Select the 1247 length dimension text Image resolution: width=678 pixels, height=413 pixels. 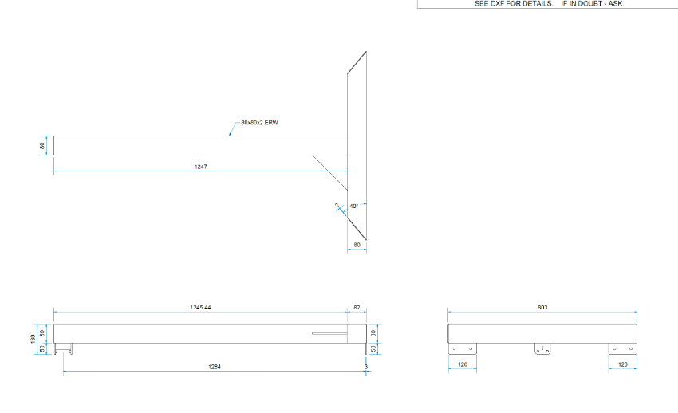tap(201, 167)
